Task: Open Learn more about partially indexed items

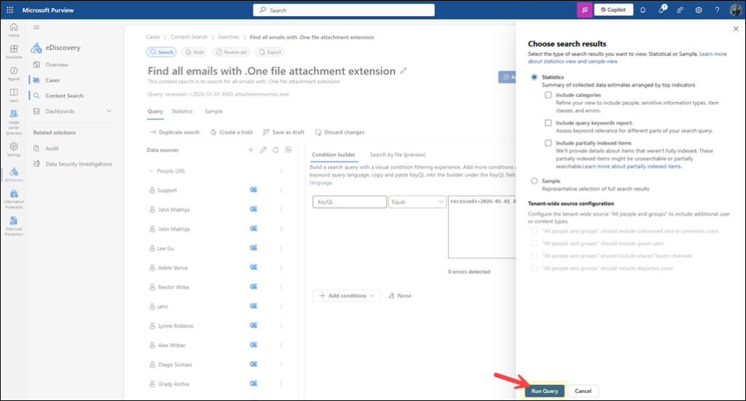Action: tap(632, 166)
